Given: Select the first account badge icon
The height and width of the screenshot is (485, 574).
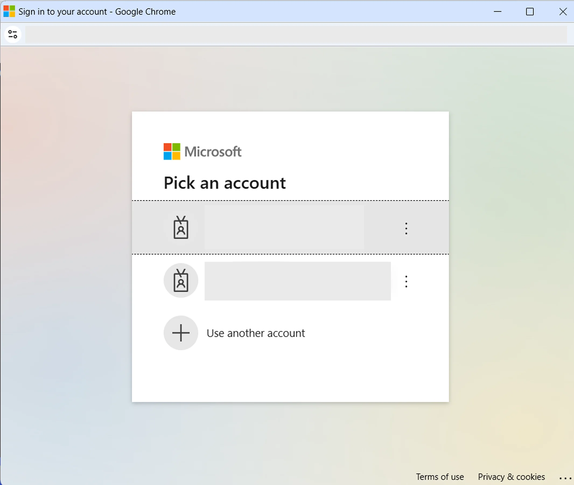Looking at the screenshot, I should [181, 227].
